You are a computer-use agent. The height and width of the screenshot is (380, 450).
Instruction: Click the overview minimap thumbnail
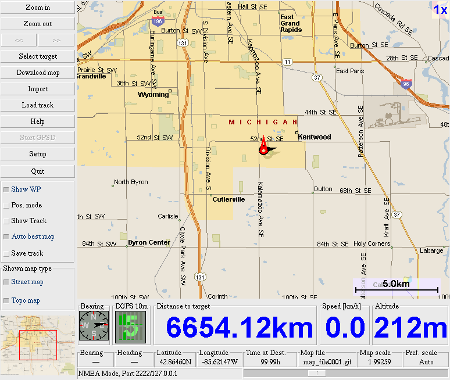pyautogui.click(x=38, y=345)
